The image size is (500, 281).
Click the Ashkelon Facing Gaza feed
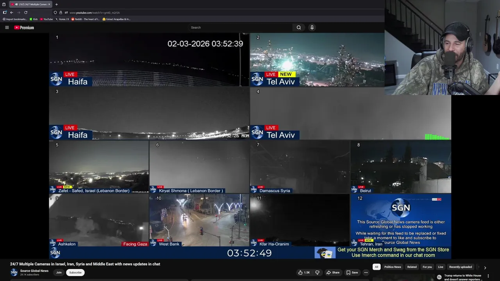(99, 221)
